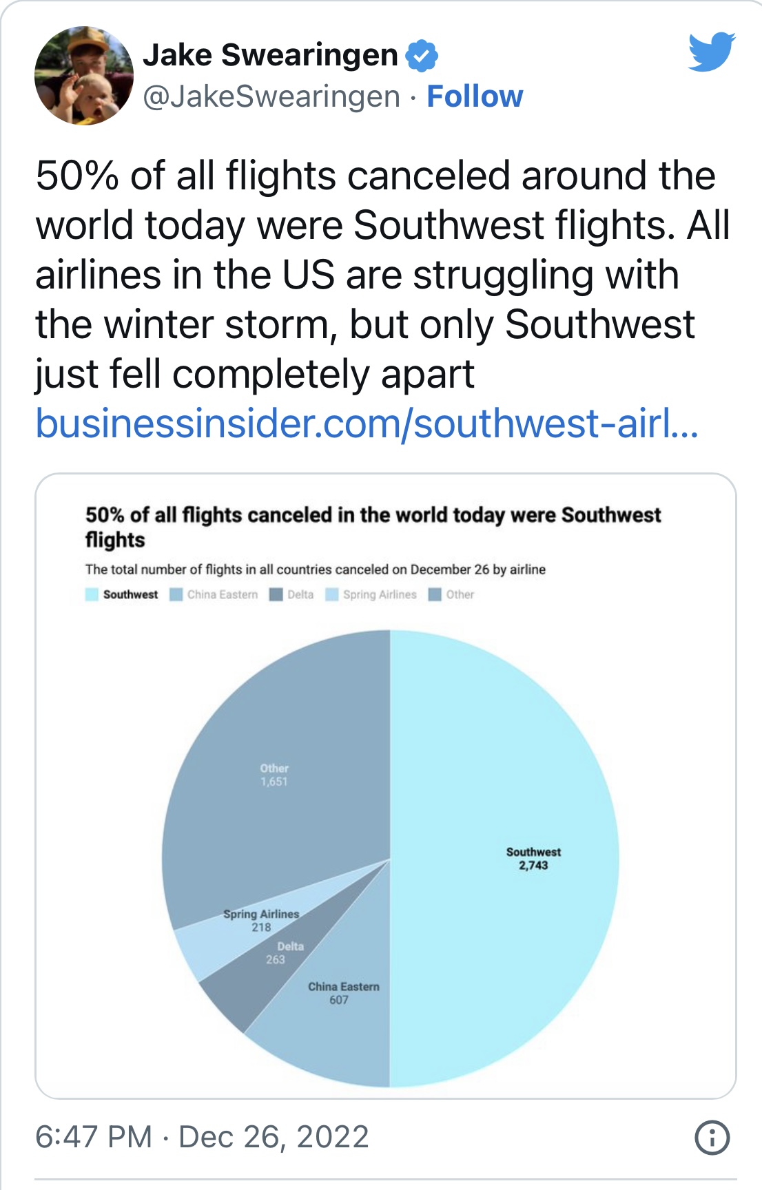Click the blue verified checkmark badge
The width and height of the screenshot is (762, 1190).
(x=422, y=56)
